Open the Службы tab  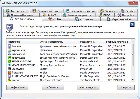(x=128, y=11)
